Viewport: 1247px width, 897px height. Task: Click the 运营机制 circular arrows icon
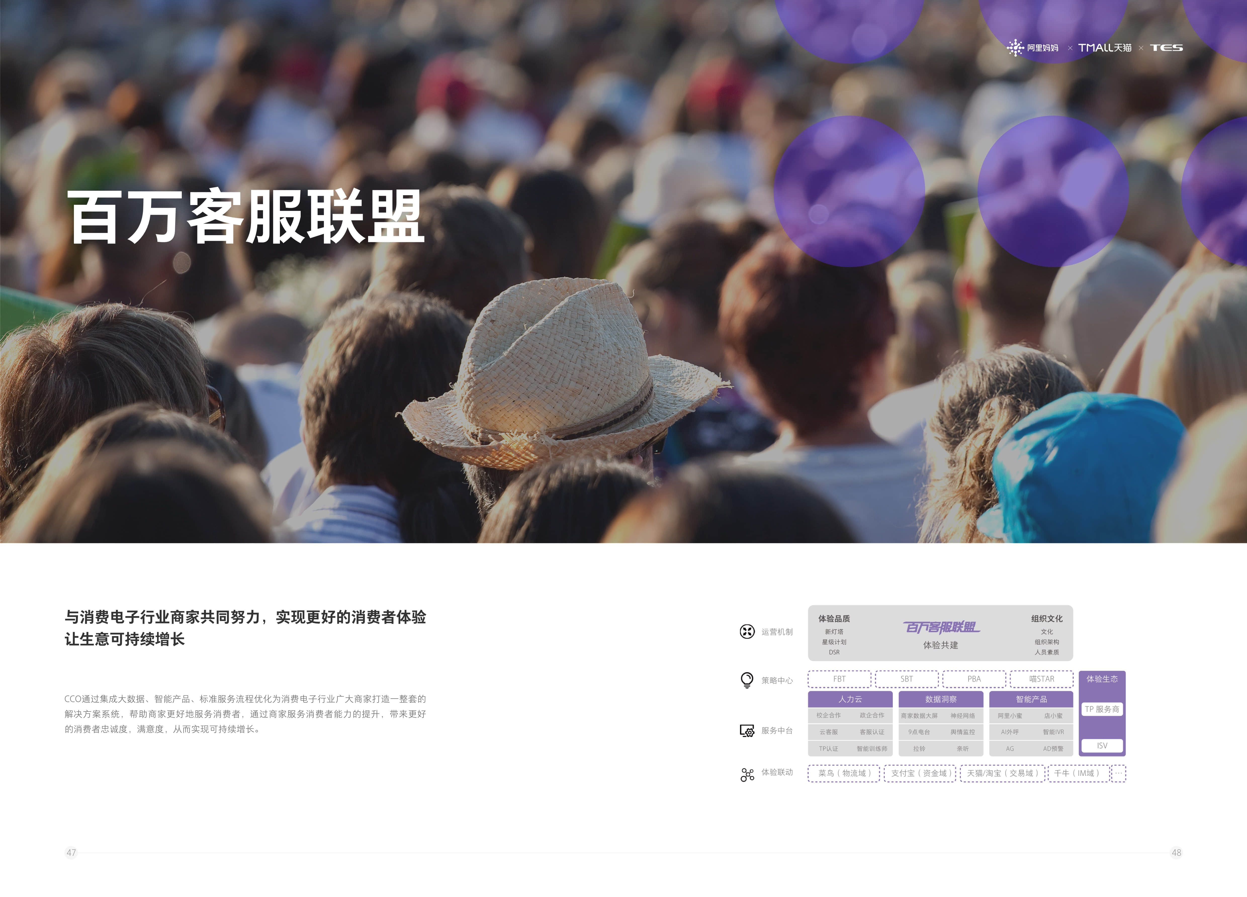(747, 631)
